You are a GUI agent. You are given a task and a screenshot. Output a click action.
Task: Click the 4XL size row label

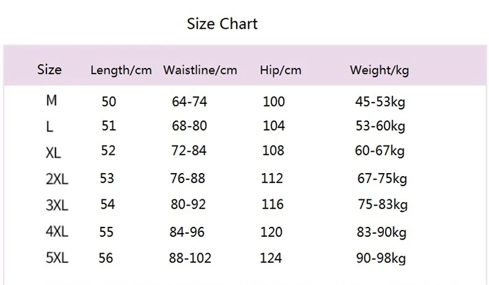[x=57, y=232]
